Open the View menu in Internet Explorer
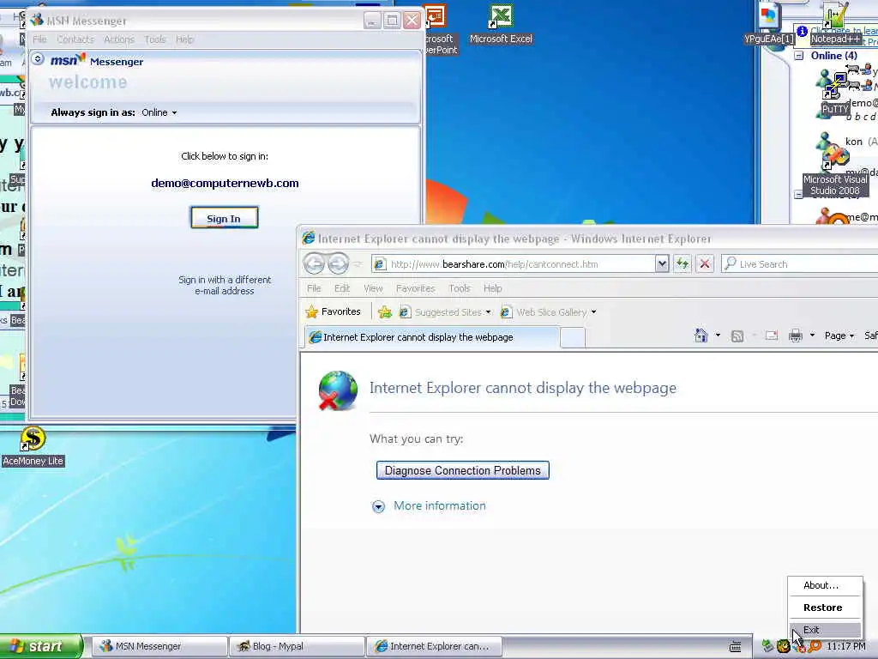The image size is (878, 659). click(373, 288)
